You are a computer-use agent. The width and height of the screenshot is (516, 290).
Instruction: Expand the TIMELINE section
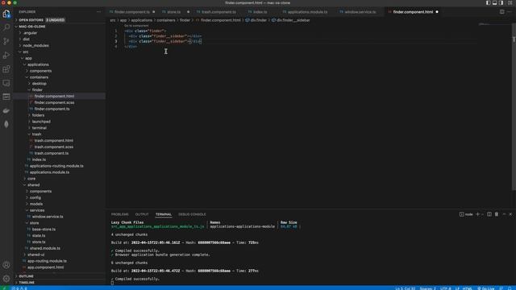point(27,283)
